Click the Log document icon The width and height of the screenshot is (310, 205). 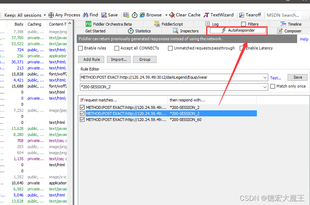207,24
